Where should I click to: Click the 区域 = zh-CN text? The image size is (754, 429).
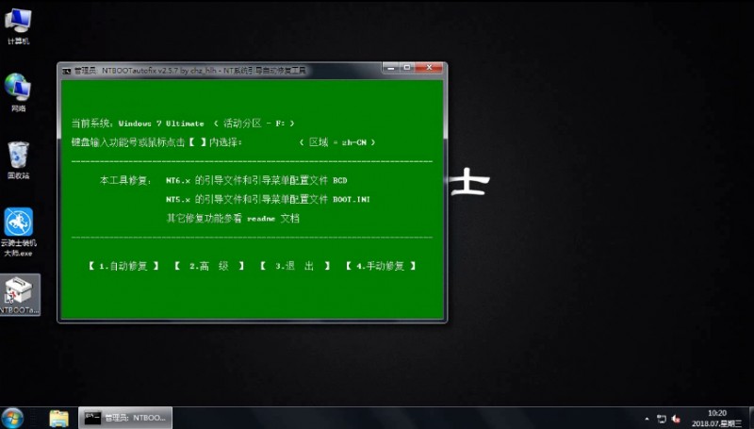tap(337, 142)
